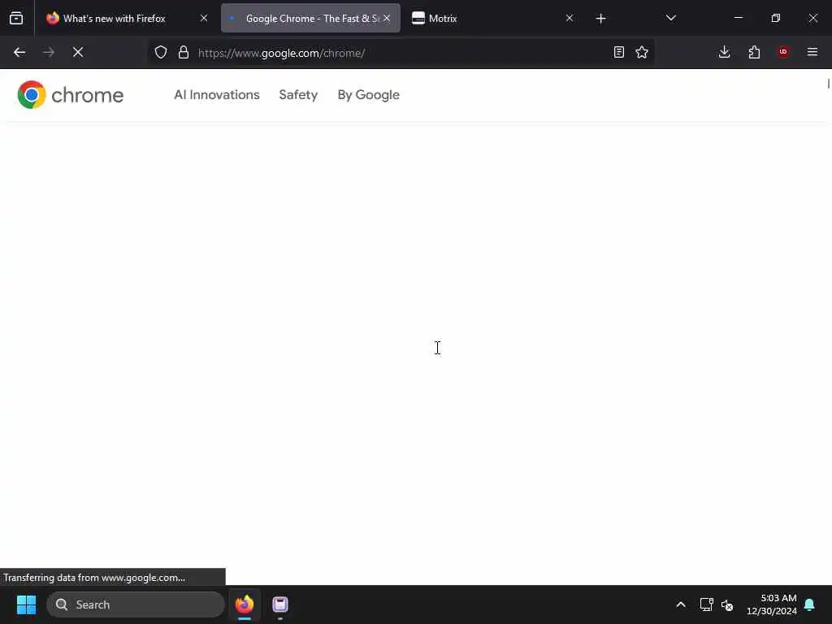Minimize the Firefox window
This screenshot has height=624, width=832.
(x=738, y=18)
